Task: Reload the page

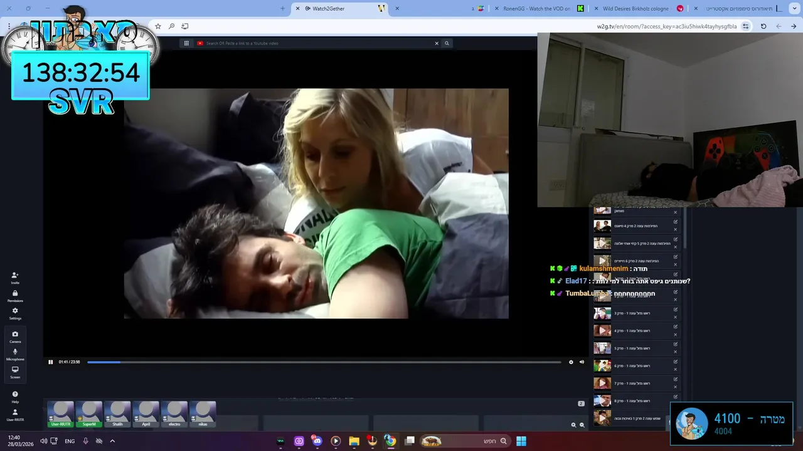Action: (763, 26)
